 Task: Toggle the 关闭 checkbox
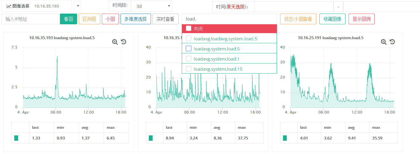(188, 28)
